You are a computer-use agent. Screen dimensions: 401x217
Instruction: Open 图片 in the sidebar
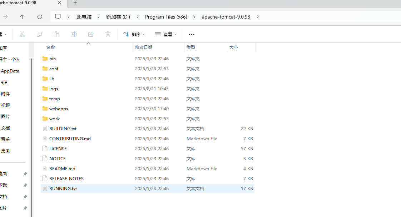5,117
